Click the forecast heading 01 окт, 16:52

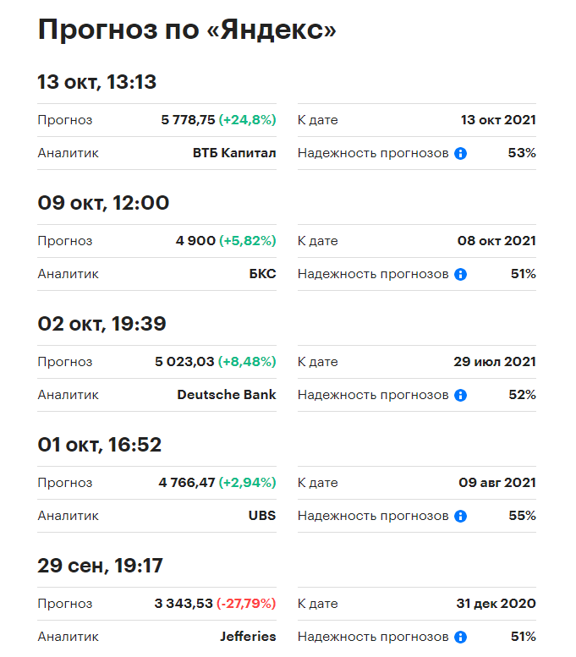(x=99, y=445)
